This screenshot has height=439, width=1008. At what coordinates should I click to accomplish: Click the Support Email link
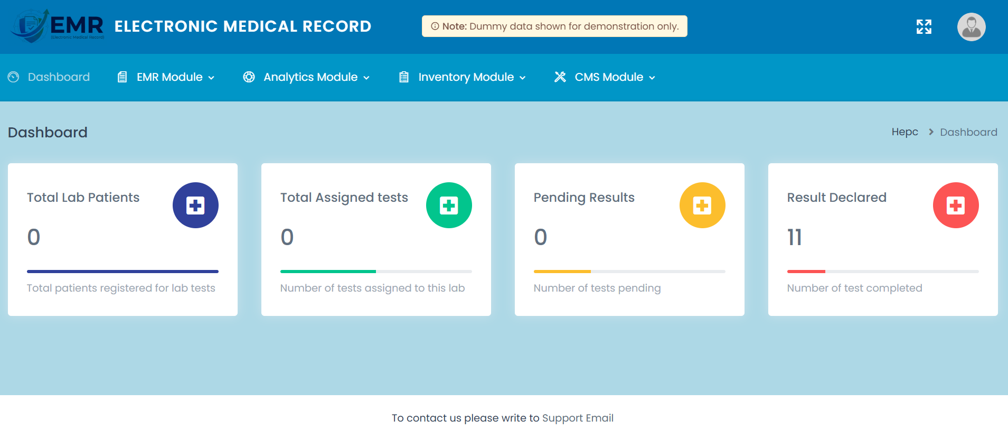pyautogui.click(x=578, y=418)
